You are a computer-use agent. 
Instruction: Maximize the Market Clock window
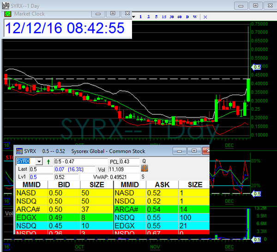114,14
